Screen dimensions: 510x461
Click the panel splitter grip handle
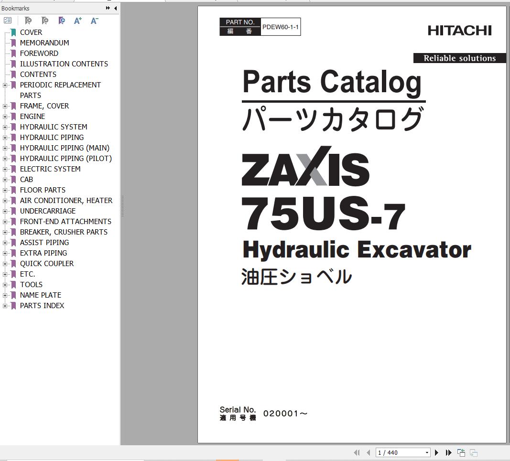click(x=122, y=206)
